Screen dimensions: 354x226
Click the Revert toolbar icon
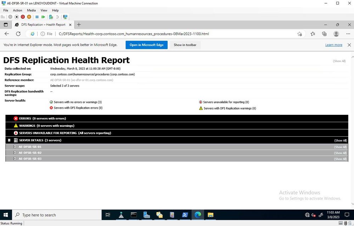pos(57,17)
